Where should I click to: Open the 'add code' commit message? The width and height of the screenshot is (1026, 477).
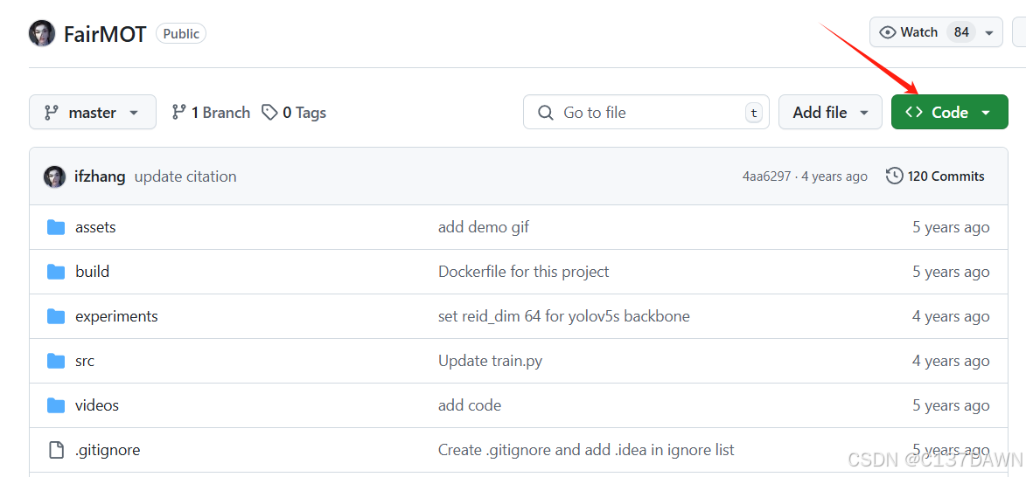click(x=470, y=405)
